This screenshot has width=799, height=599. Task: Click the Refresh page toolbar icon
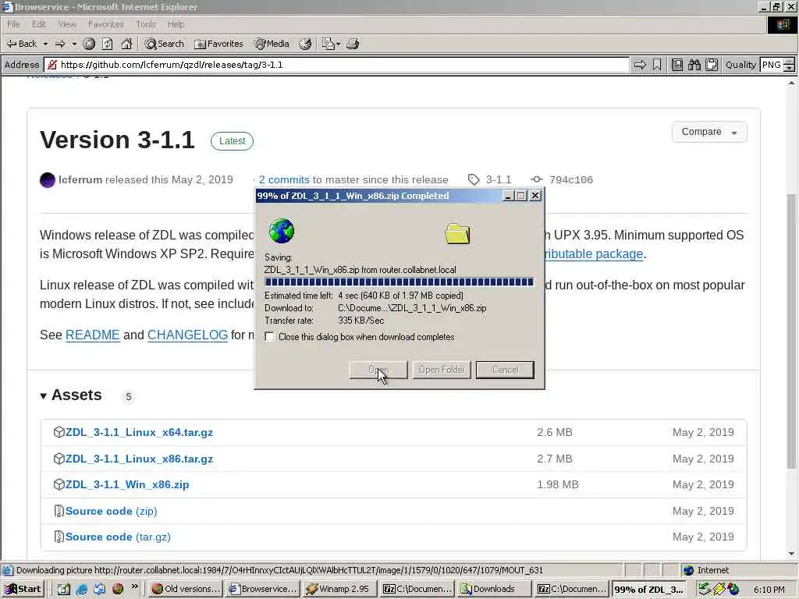(108, 44)
